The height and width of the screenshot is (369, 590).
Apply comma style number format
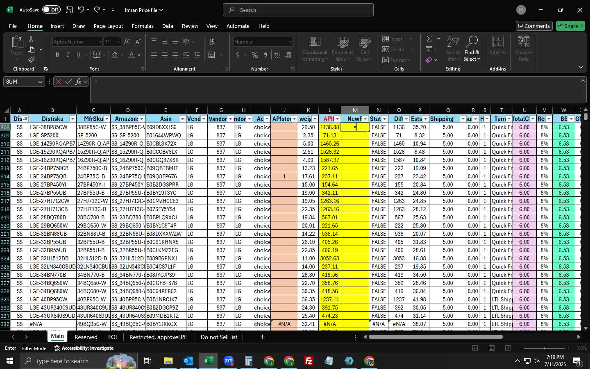pos(266,55)
